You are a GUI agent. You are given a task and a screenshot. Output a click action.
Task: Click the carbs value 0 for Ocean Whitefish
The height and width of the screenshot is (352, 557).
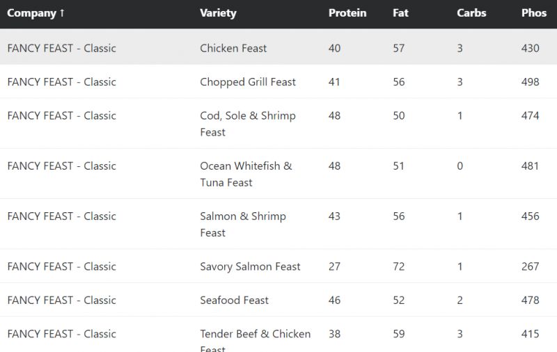(460, 166)
